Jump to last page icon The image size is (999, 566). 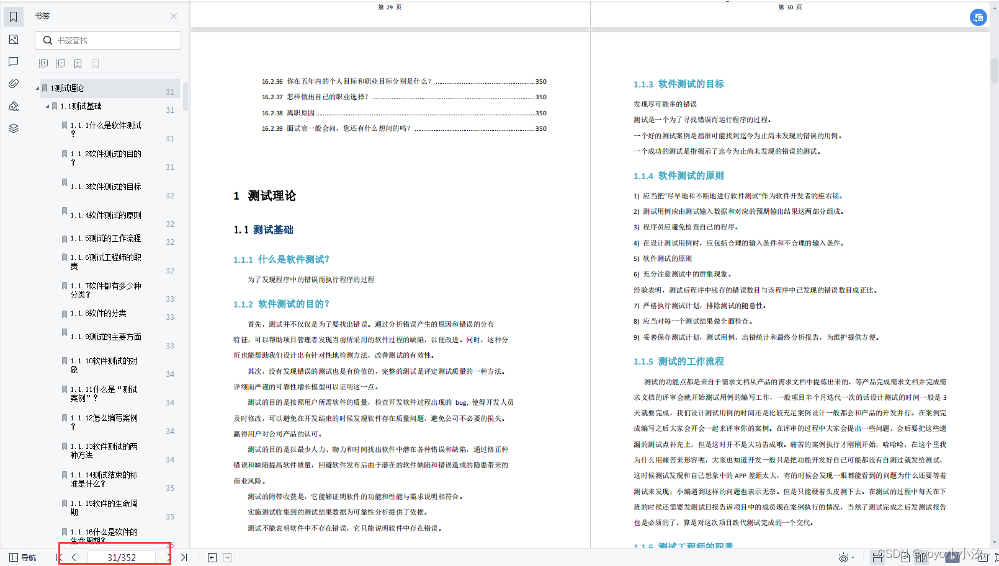pos(184,557)
